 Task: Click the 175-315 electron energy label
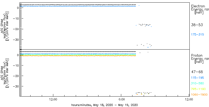(198, 35)
